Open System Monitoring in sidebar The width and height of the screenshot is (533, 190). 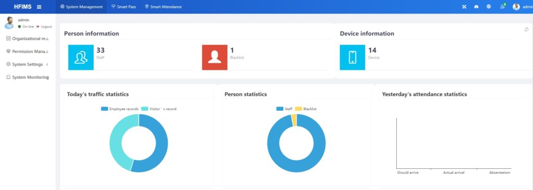pyautogui.click(x=28, y=77)
